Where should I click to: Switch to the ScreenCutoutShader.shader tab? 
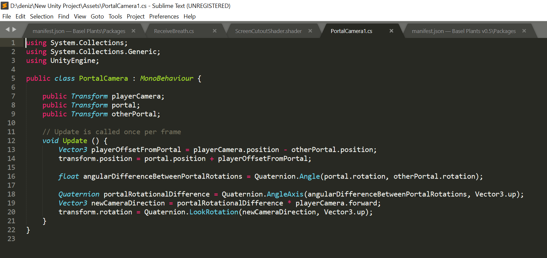[x=268, y=31]
